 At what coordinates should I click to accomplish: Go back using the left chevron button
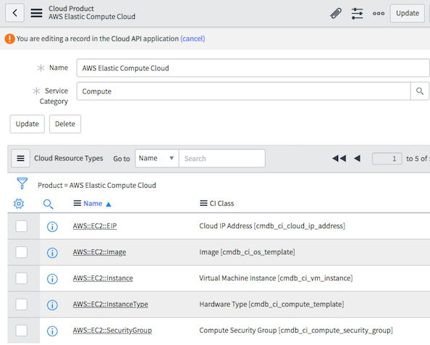(14, 12)
